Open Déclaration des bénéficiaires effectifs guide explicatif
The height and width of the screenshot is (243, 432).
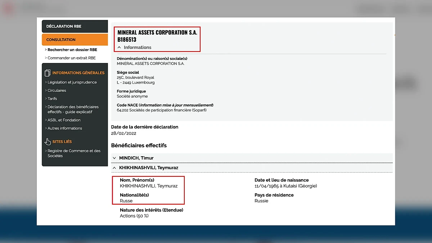click(x=73, y=109)
